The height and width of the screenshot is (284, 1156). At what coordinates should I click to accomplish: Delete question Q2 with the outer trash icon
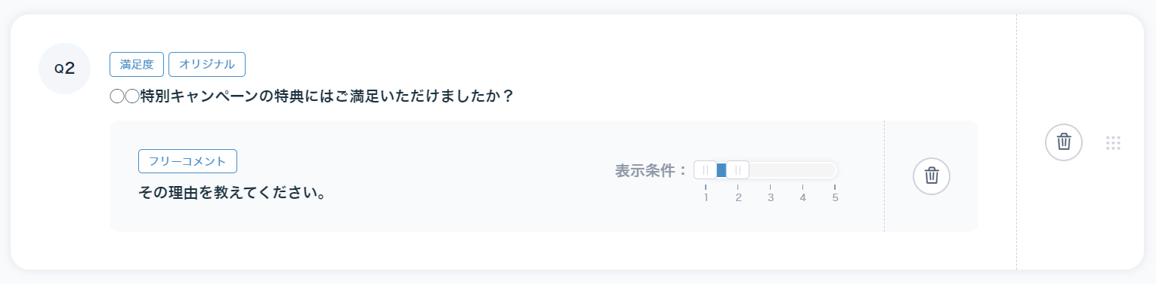pos(1063,142)
